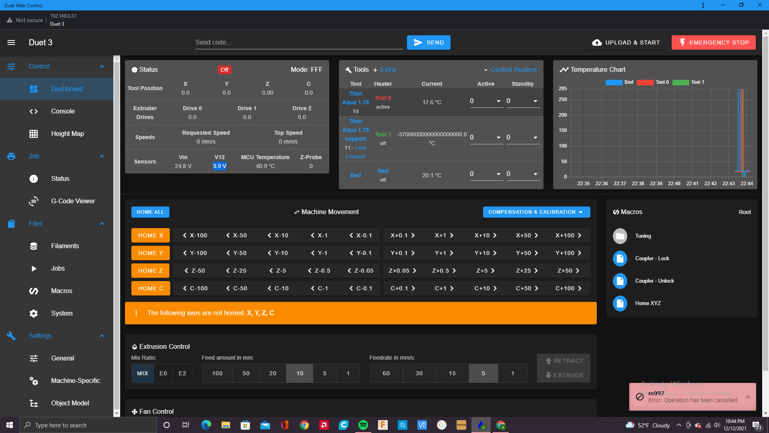769x433 pixels.
Task: Click the Filaments database icon
Action: click(34, 246)
